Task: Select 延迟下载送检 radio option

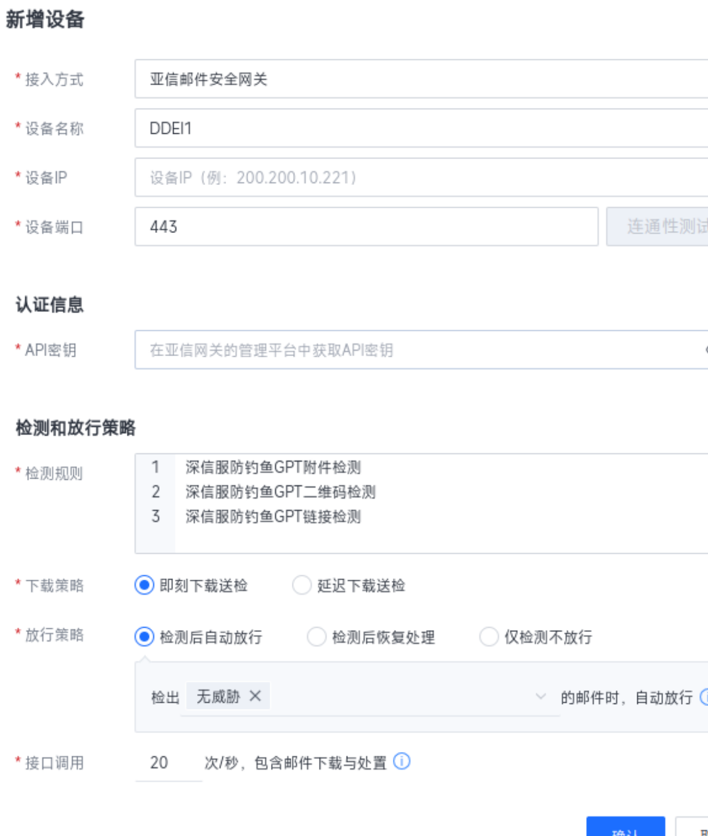Action: click(x=302, y=585)
